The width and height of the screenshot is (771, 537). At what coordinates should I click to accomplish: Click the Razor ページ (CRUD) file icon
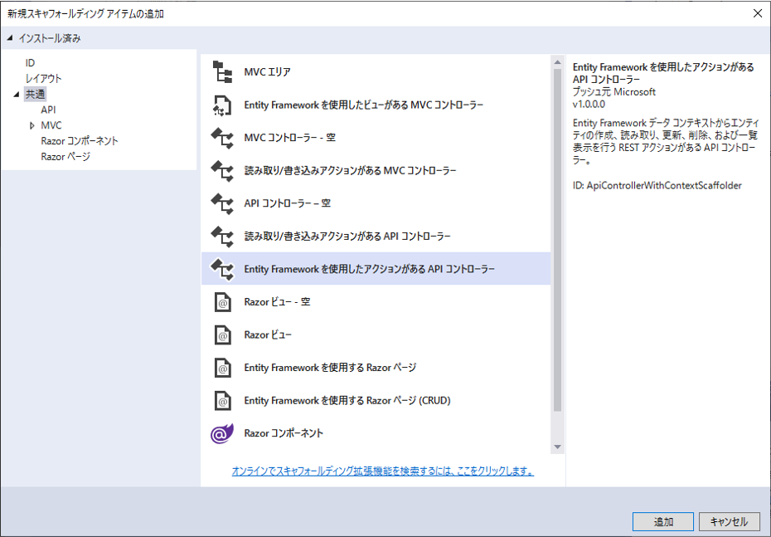222,401
